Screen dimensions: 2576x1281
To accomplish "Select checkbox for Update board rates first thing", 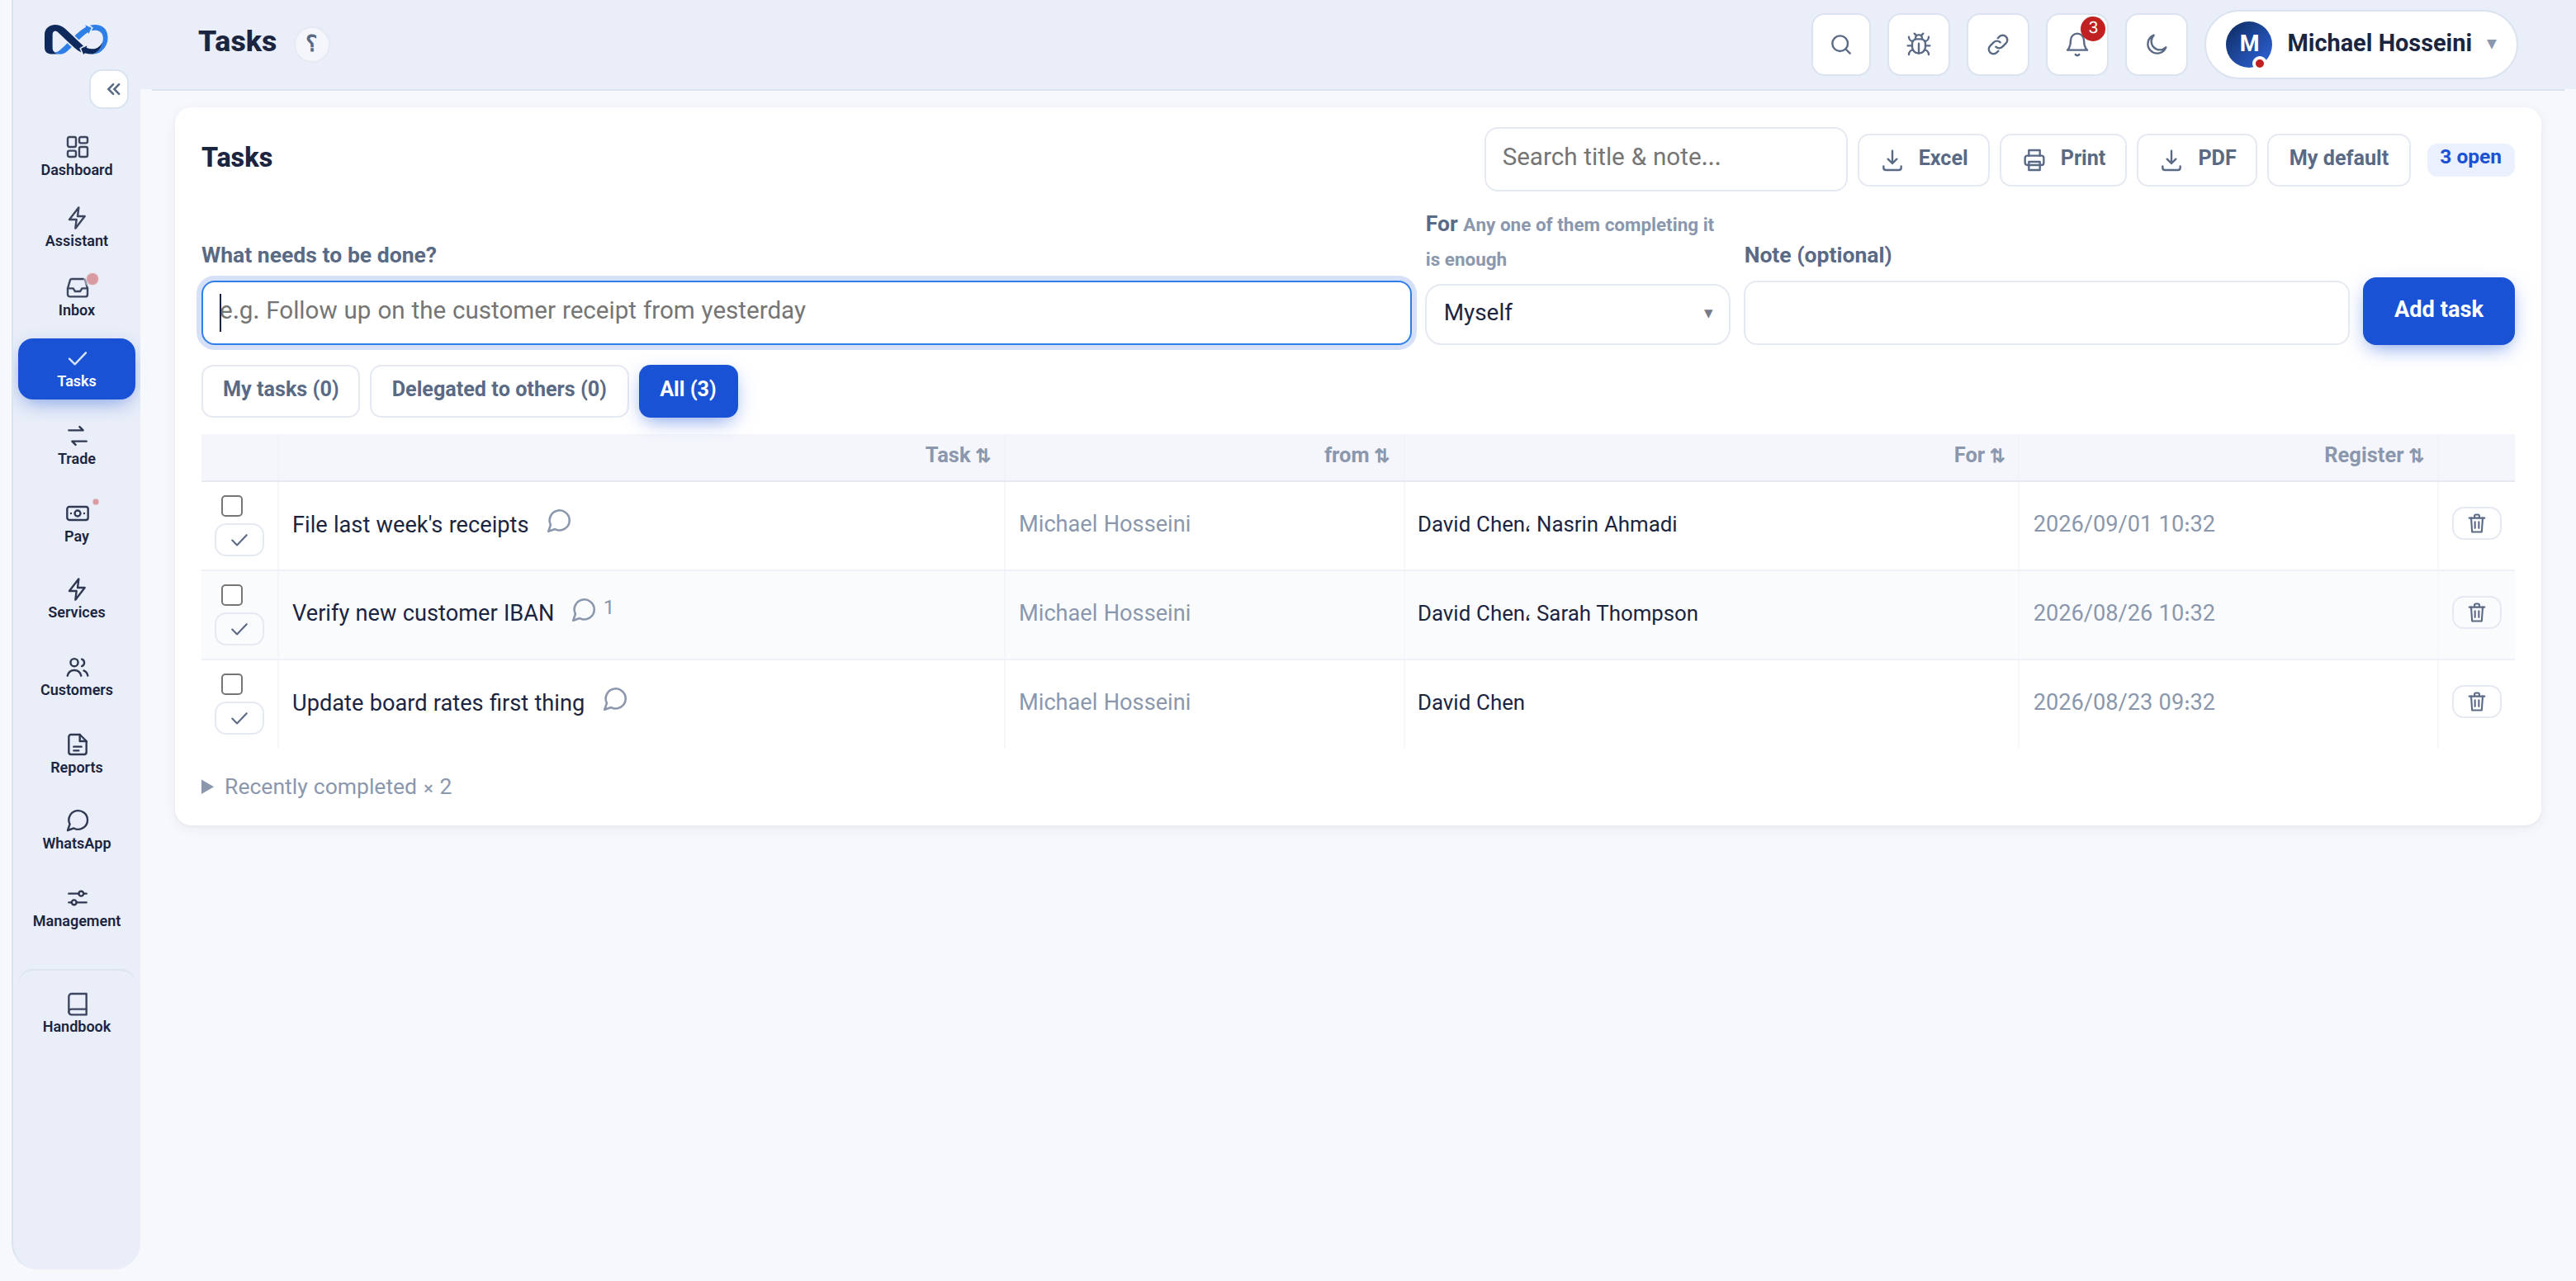I will pos(232,684).
